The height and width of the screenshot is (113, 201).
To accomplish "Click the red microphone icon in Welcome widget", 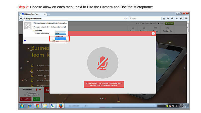I will point(36,90).
